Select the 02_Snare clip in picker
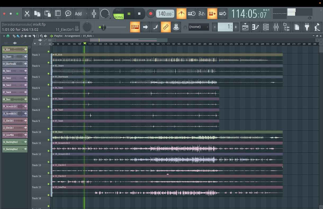The image size is (323, 209). click(x=15, y=57)
